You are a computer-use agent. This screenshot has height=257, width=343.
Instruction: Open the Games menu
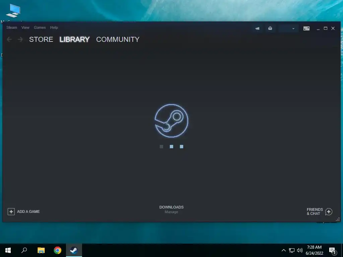[x=40, y=27]
